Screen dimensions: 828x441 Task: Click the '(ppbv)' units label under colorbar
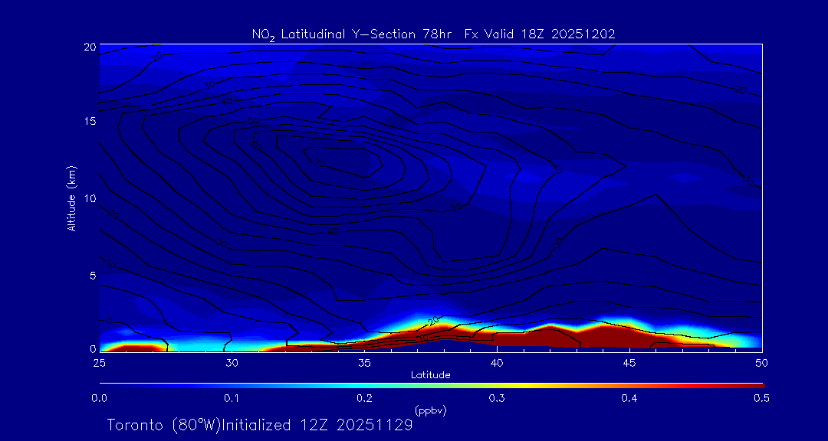pyautogui.click(x=430, y=410)
